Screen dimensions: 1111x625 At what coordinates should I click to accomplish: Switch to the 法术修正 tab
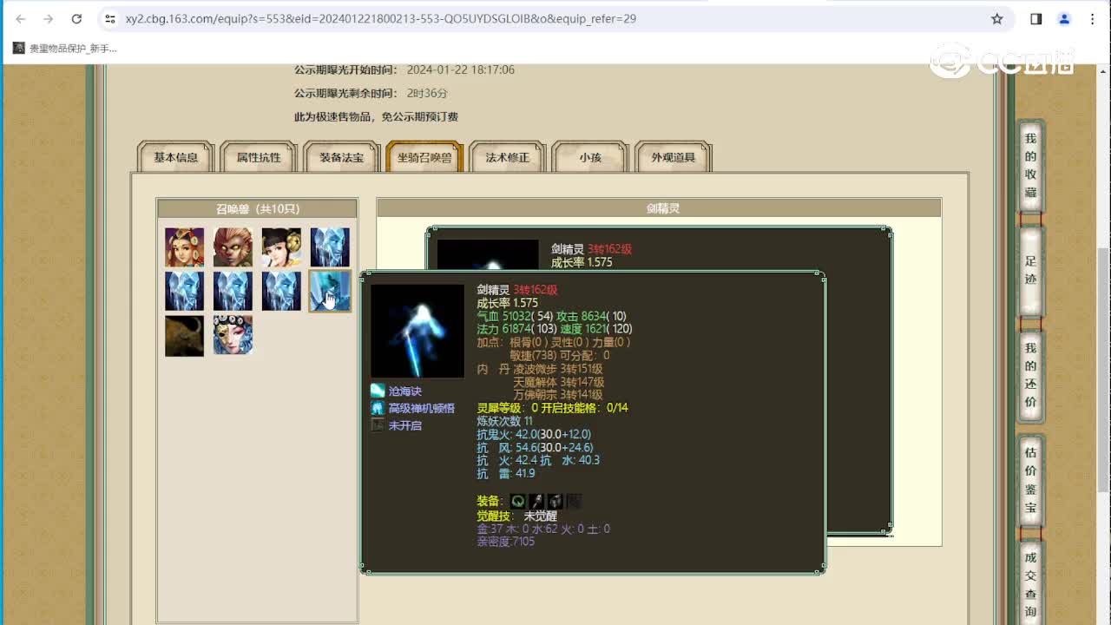(x=508, y=157)
